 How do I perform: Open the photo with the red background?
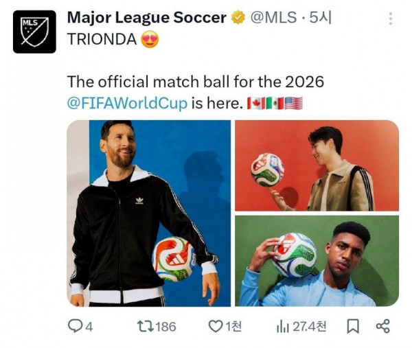click(317, 165)
